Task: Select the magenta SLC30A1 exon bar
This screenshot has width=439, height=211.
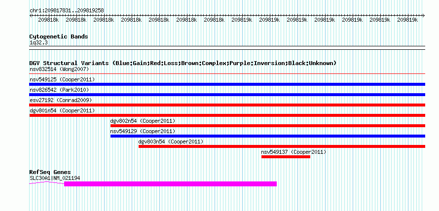Action: point(170,184)
